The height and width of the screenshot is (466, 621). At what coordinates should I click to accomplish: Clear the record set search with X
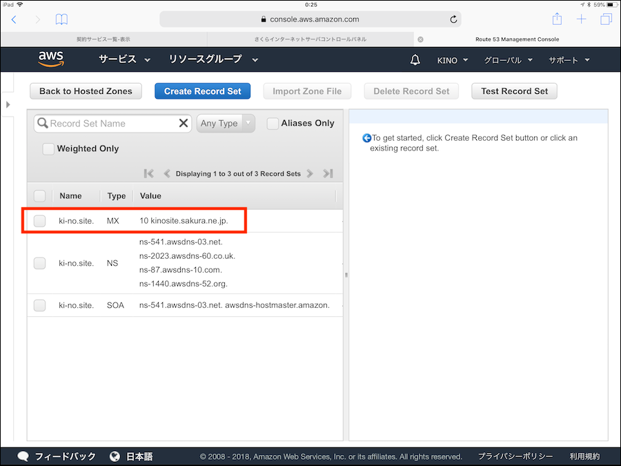(184, 124)
